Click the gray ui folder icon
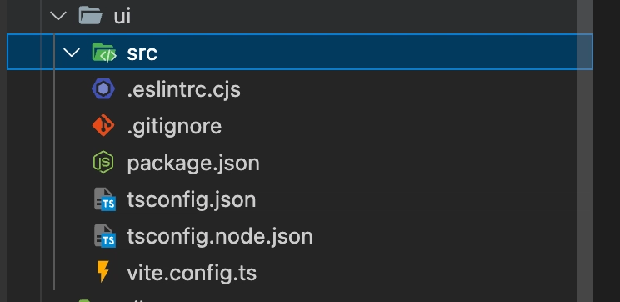Image resolution: width=620 pixels, height=302 pixels. tap(91, 16)
